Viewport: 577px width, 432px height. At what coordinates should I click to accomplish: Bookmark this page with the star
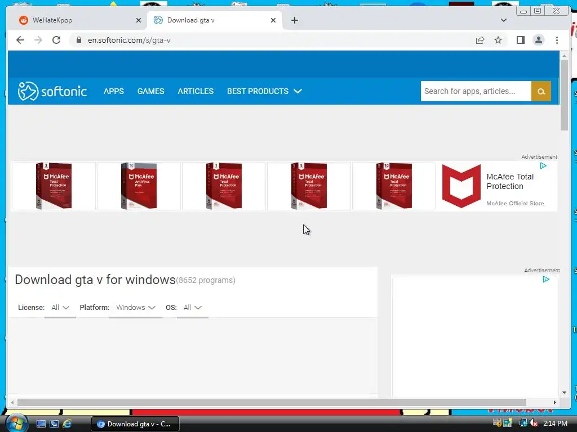click(498, 40)
